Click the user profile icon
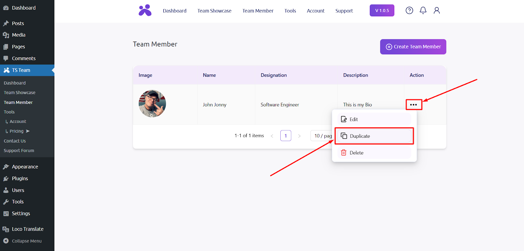524x251 pixels. (x=437, y=10)
